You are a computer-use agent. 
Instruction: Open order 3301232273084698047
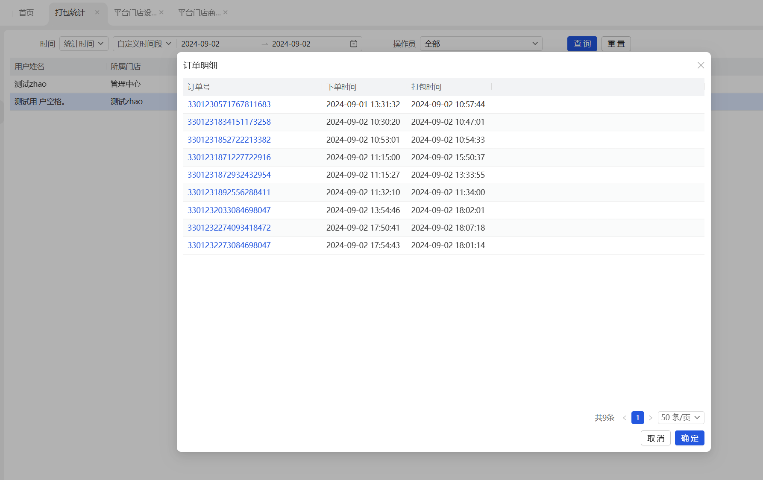click(x=229, y=245)
